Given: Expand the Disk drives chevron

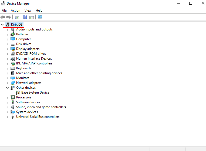Looking at the screenshot, I should pyautogui.click(x=8, y=44).
